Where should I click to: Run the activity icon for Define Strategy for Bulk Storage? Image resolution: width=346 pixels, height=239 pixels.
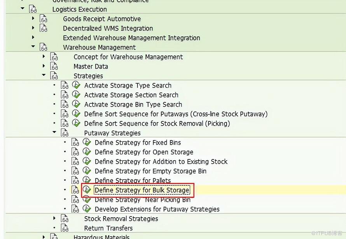pyautogui.click(x=87, y=190)
